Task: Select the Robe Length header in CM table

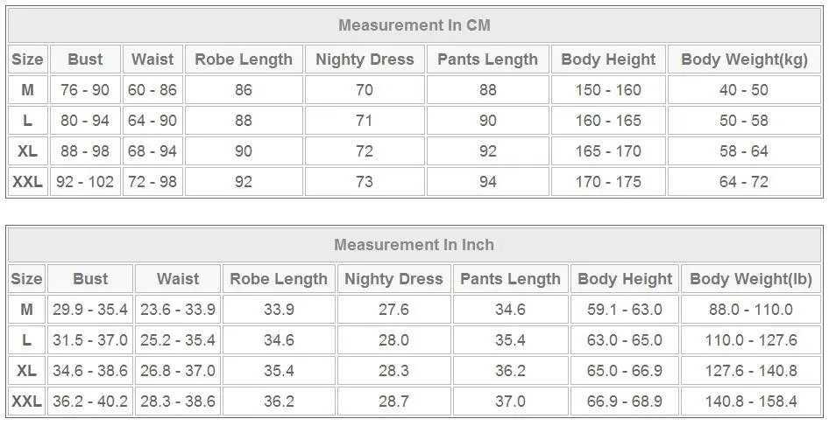Action: (244, 59)
